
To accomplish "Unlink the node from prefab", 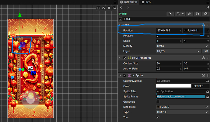I will (178, 14).
